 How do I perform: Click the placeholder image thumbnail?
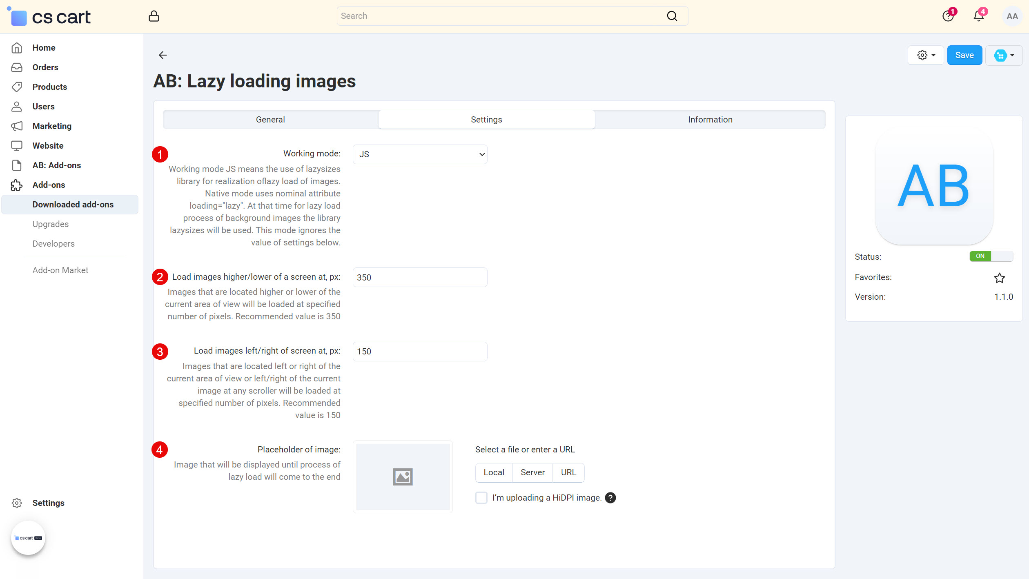pyautogui.click(x=403, y=477)
